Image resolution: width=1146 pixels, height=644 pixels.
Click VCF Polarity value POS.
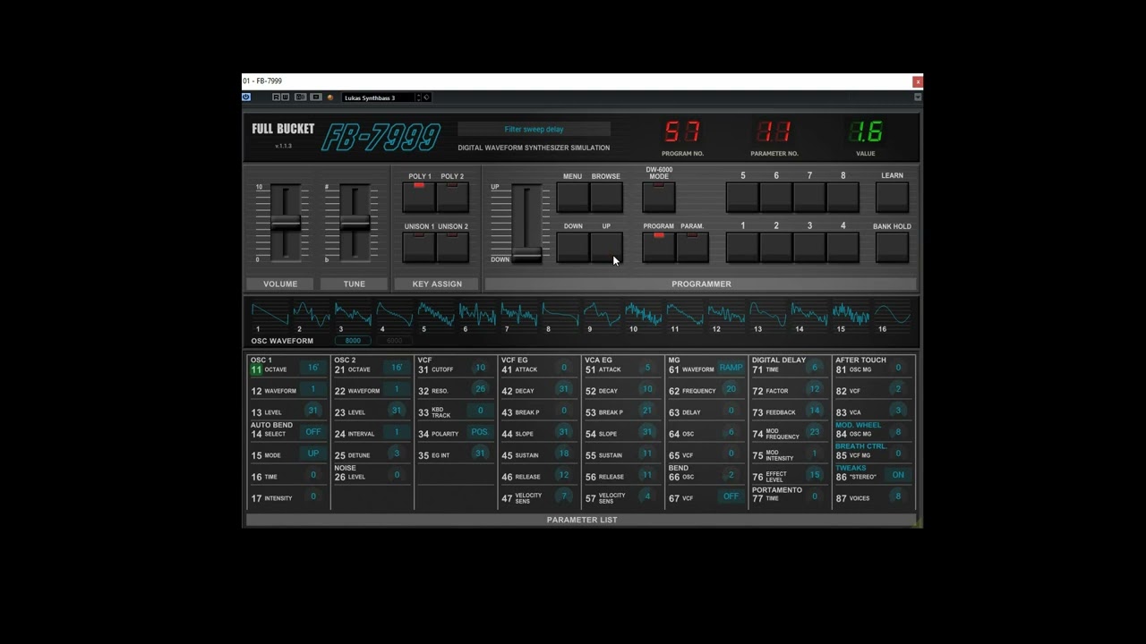tap(480, 432)
